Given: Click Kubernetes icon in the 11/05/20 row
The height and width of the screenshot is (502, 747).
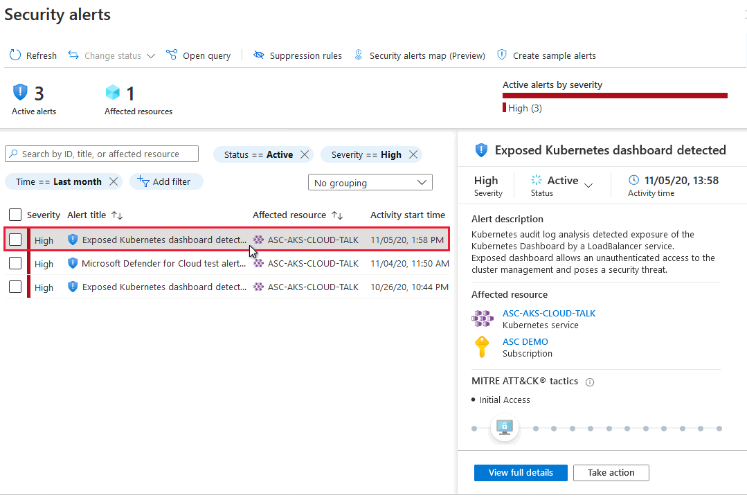Looking at the screenshot, I should click(258, 240).
